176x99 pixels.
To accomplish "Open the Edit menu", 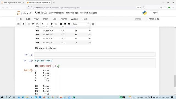I will point(28,19).
